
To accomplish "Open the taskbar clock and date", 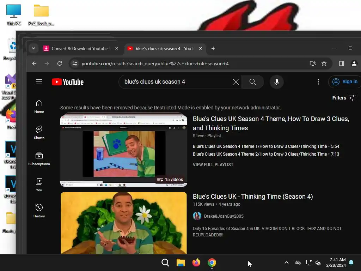I will pos(336,263).
